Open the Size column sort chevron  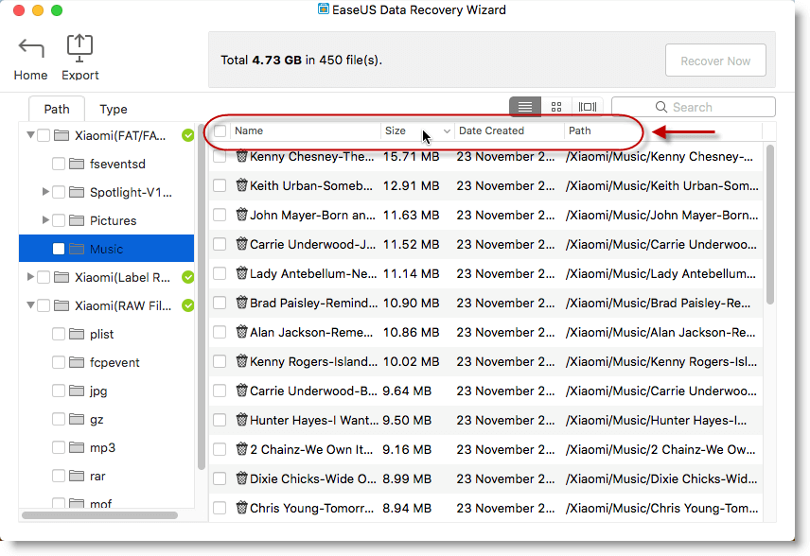(447, 131)
